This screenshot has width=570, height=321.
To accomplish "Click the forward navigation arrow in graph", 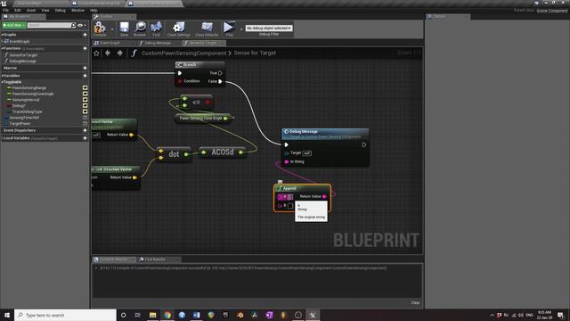I will (119, 53).
